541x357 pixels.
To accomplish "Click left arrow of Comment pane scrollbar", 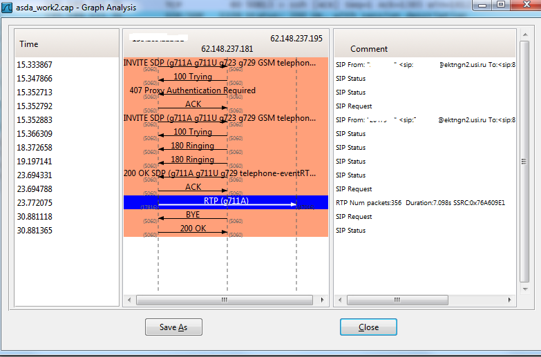I will click(x=341, y=300).
